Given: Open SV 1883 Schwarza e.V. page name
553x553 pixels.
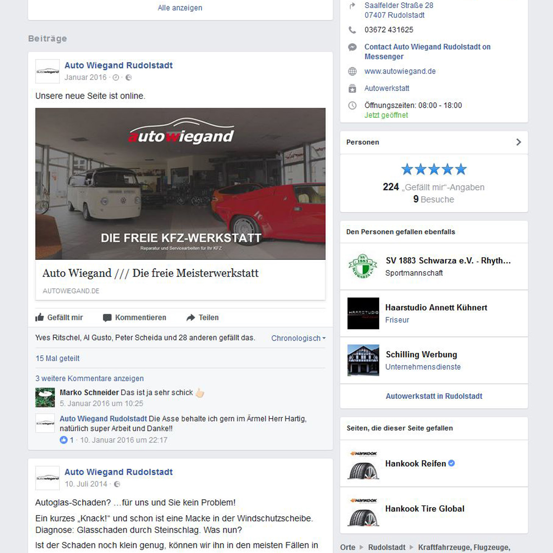Looking at the screenshot, I should pyautogui.click(x=448, y=261).
